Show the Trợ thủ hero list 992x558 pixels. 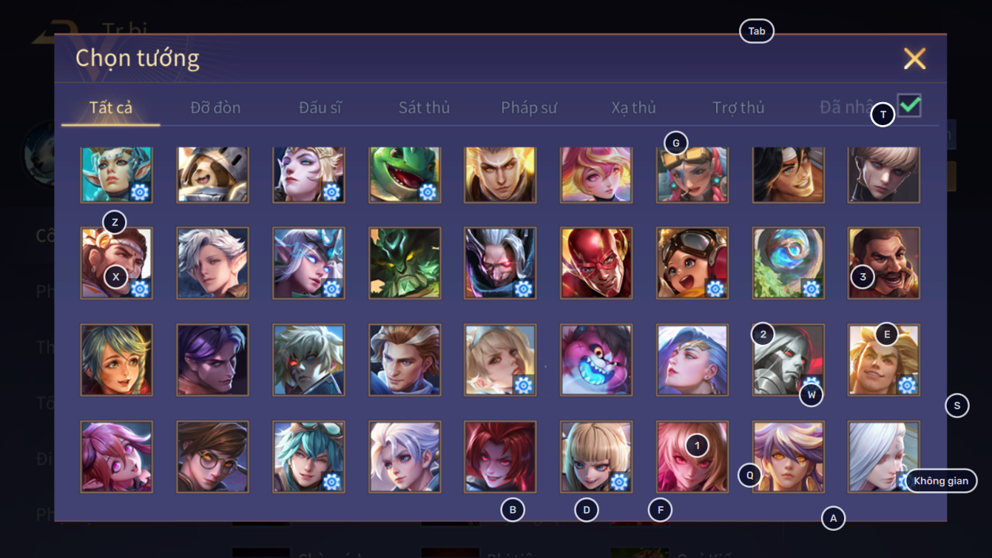pos(738,107)
